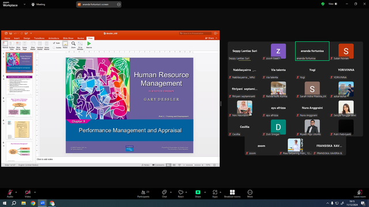Expand React options arrow

click(186, 192)
